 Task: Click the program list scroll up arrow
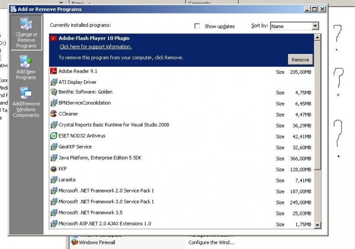pos(317,37)
